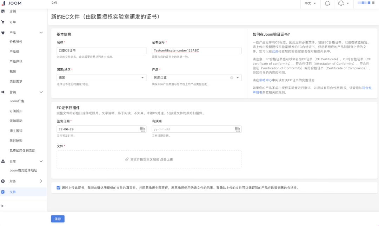Viewport: 379px width, 226px height.
Task: Click 点击上传 to upload file
Action: (167, 159)
